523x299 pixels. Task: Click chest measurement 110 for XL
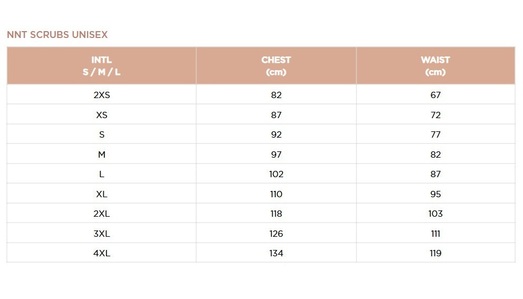[276, 194]
